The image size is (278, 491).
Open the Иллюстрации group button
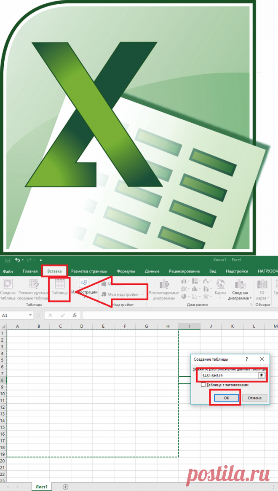coord(84,287)
